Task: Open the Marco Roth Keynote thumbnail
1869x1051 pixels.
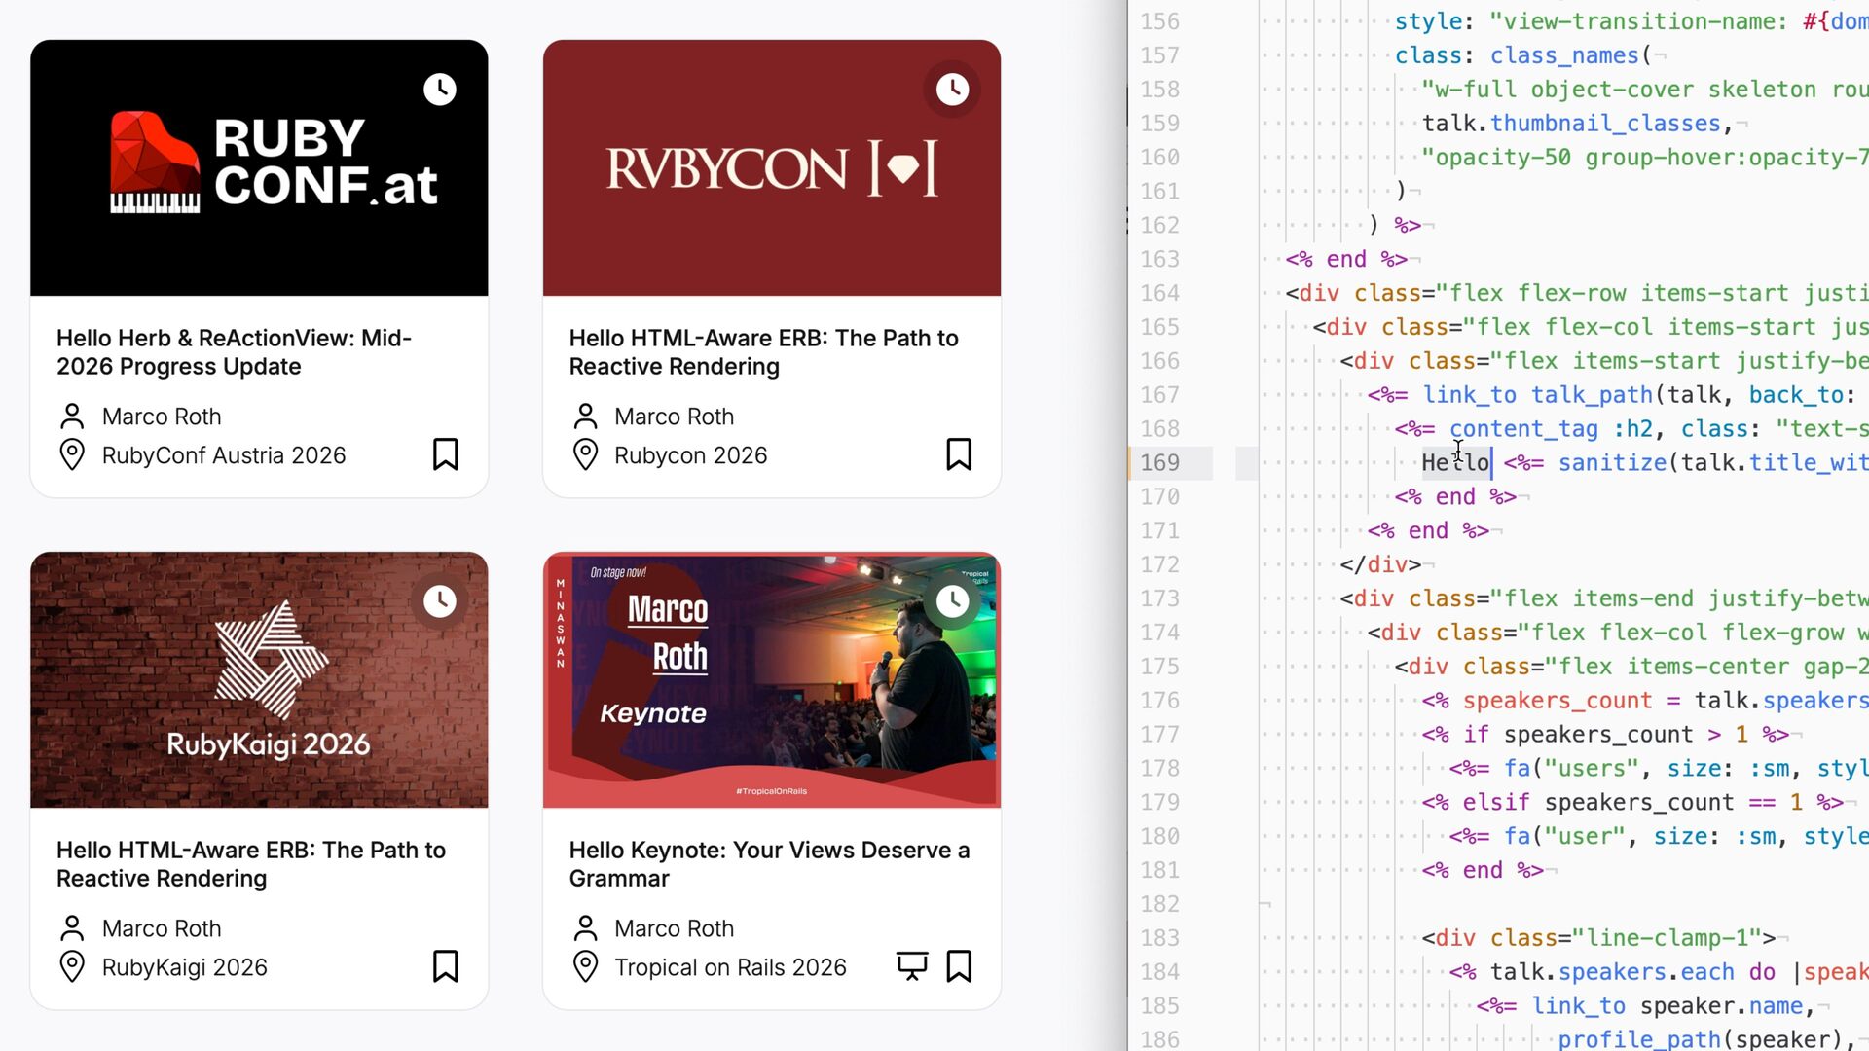Action: click(771, 680)
